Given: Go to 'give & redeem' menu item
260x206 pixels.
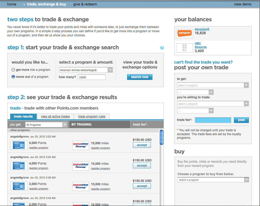Looking at the screenshot, I should pos(85,4).
